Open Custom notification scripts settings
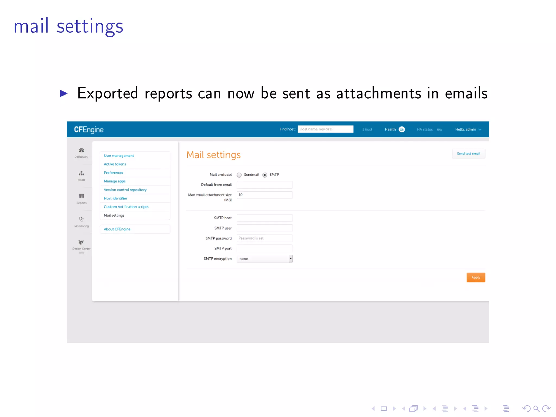 [135, 207]
